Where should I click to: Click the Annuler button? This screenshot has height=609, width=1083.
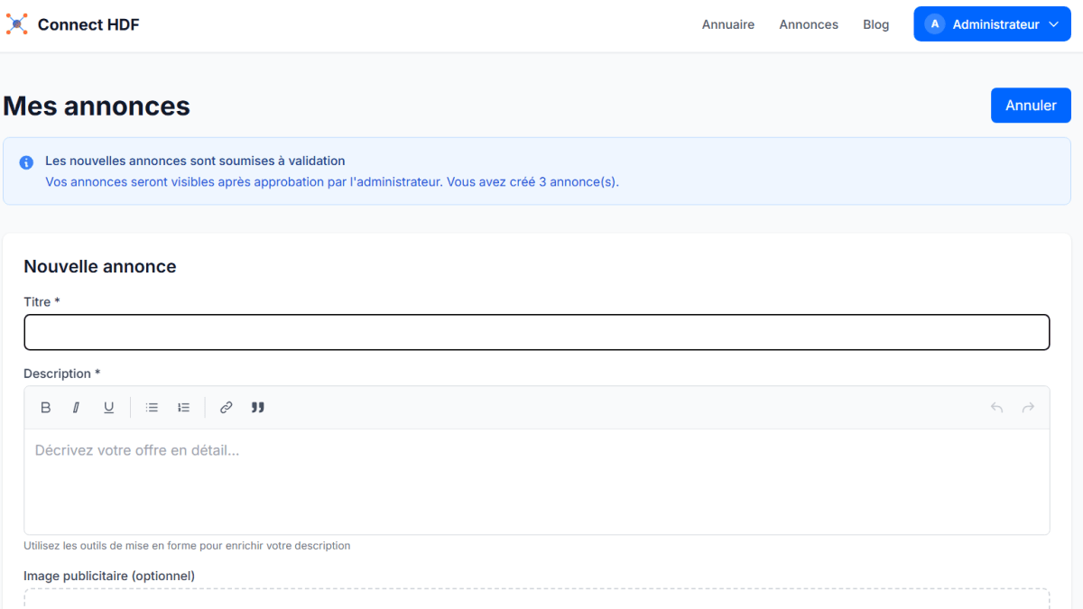(x=1031, y=105)
